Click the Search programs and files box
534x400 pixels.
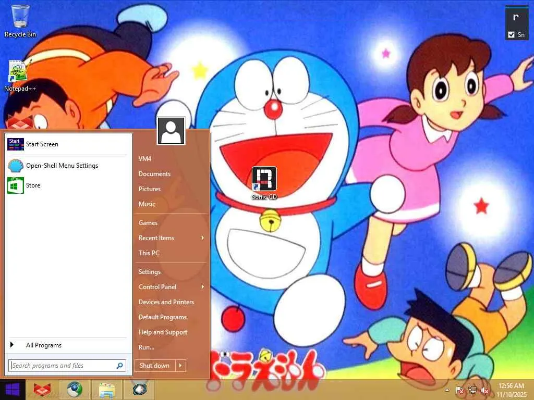click(x=67, y=366)
